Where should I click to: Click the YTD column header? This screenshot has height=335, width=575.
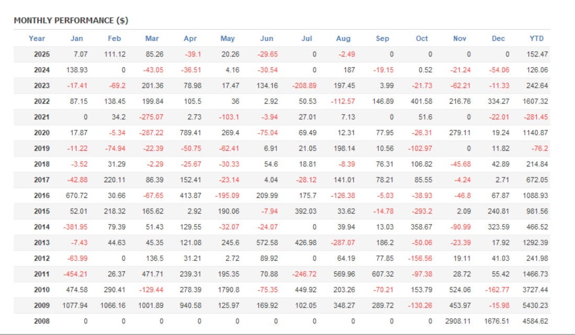(x=536, y=38)
